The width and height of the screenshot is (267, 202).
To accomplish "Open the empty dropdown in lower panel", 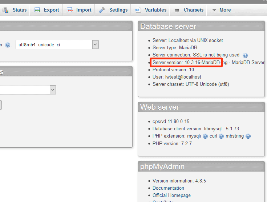I will [x=27, y=90].
